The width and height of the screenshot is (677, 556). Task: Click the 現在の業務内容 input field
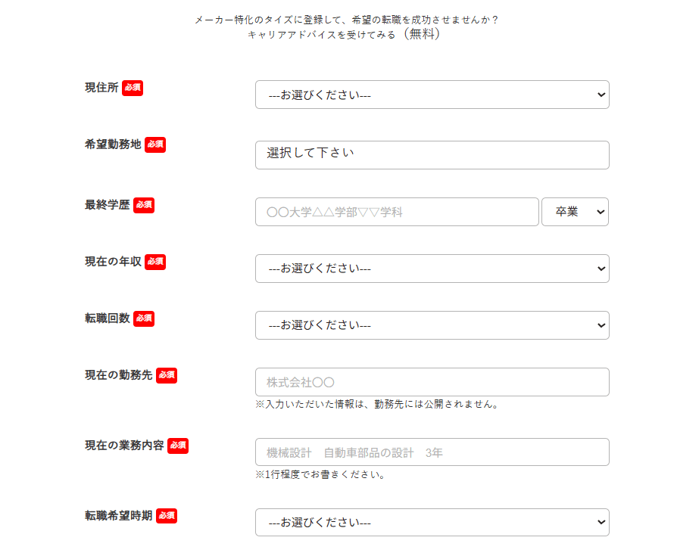click(432, 452)
